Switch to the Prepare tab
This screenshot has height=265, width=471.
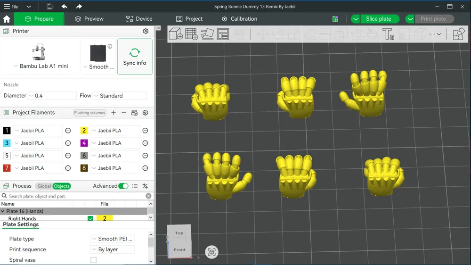(x=39, y=19)
